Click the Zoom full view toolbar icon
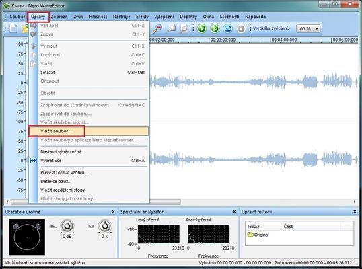 point(184,28)
